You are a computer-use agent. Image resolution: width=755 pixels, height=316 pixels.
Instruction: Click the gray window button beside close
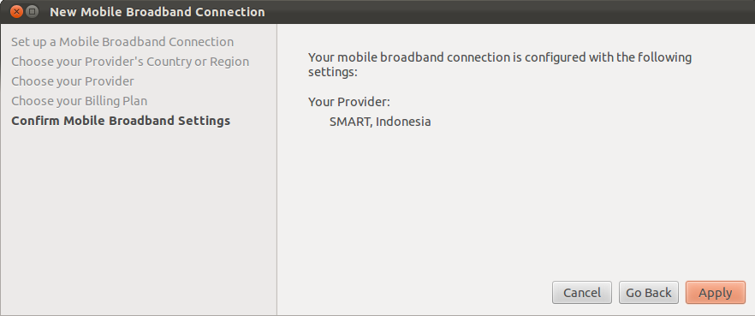33,11
